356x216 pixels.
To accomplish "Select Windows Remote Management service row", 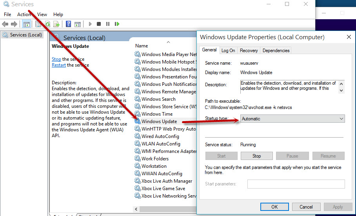I will pyautogui.click(x=165, y=92).
